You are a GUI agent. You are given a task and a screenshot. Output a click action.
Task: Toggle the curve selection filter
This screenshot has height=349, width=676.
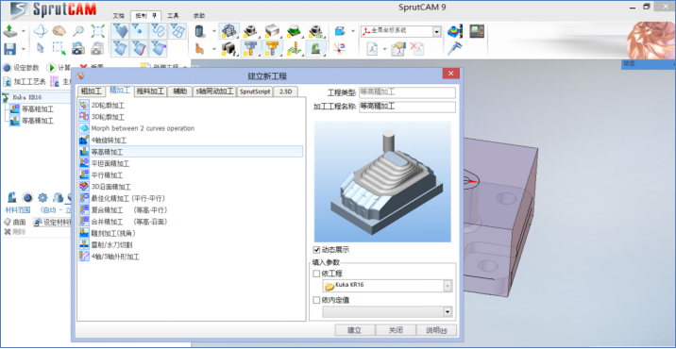(x=159, y=31)
